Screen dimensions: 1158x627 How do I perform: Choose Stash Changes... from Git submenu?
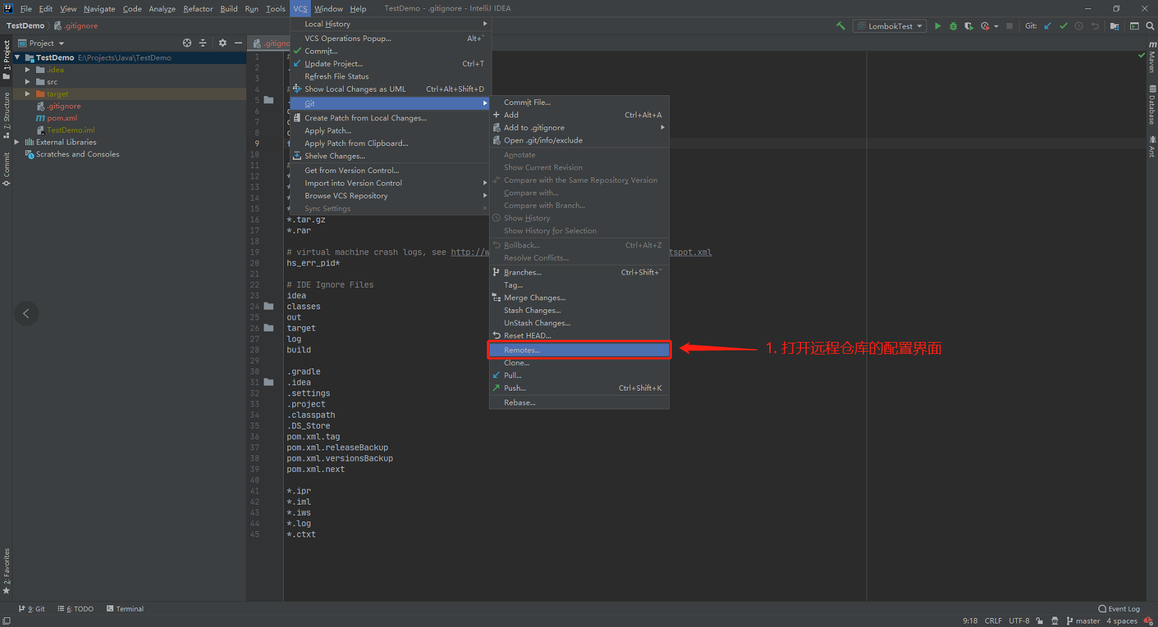tap(579, 310)
